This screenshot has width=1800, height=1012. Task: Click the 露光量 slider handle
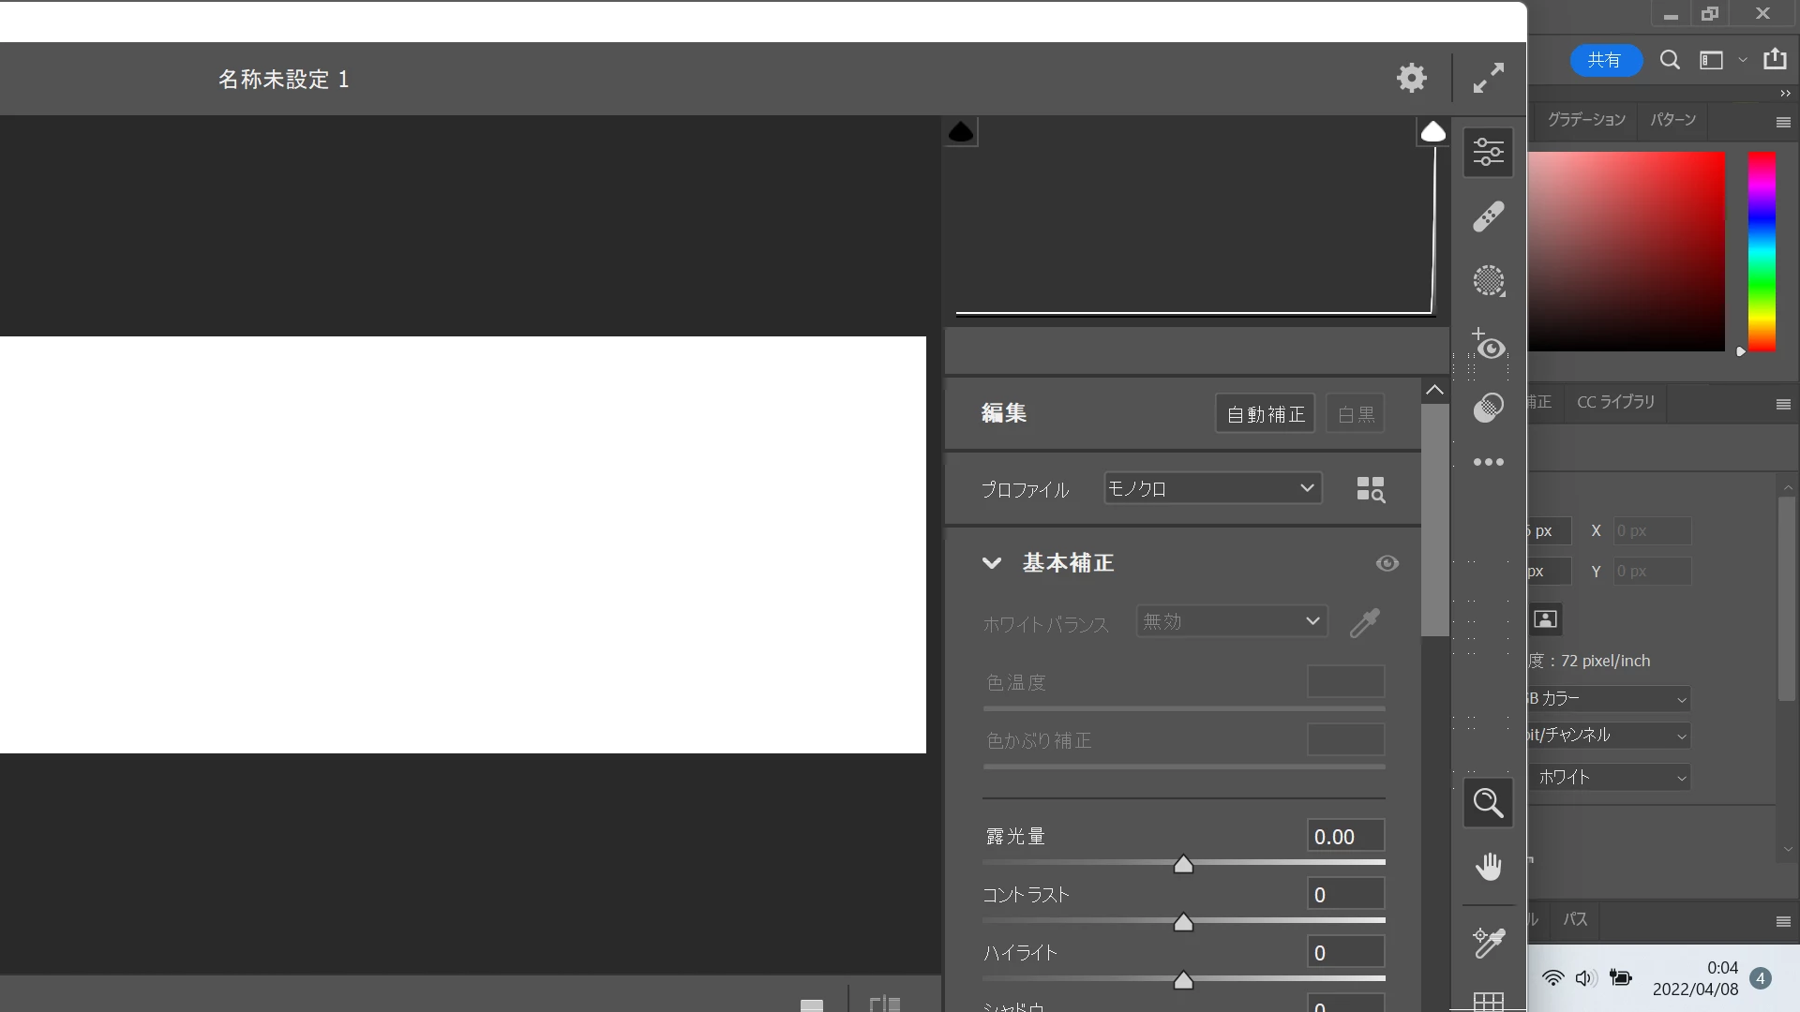pyautogui.click(x=1183, y=864)
